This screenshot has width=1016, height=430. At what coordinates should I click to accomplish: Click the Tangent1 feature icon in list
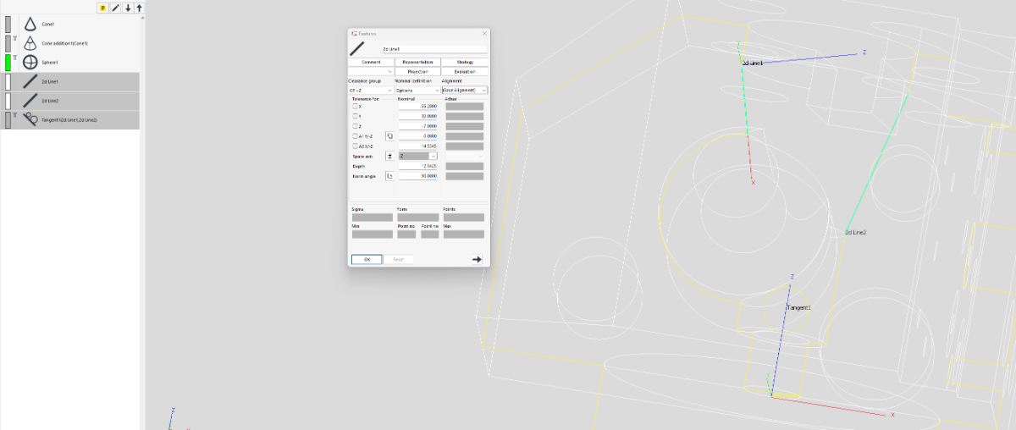click(x=30, y=120)
